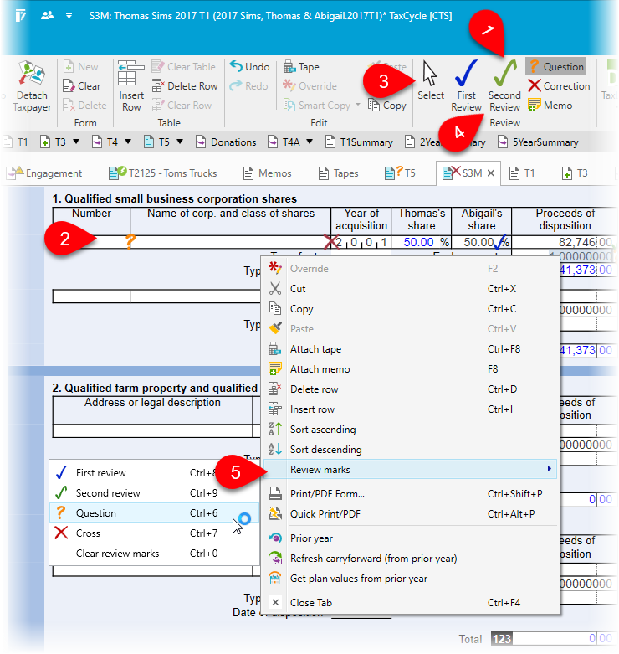Expand the T3 dropdown arrow
The height and width of the screenshot is (654, 619).
click(x=76, y=142)
